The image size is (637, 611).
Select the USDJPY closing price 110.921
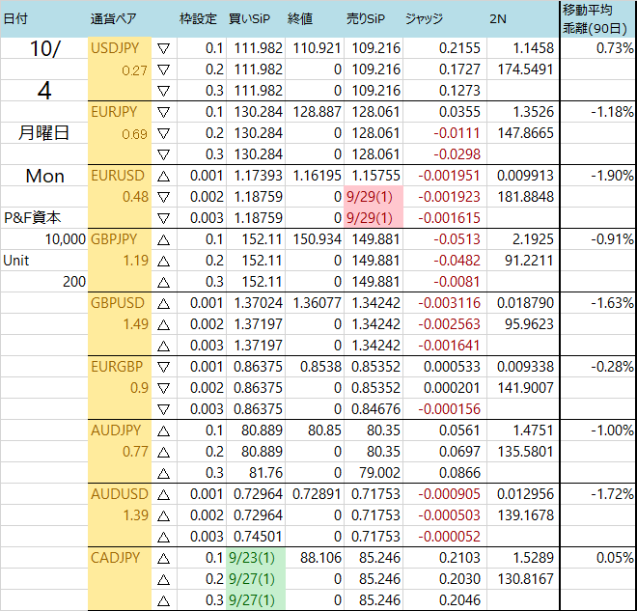(317, 48)
